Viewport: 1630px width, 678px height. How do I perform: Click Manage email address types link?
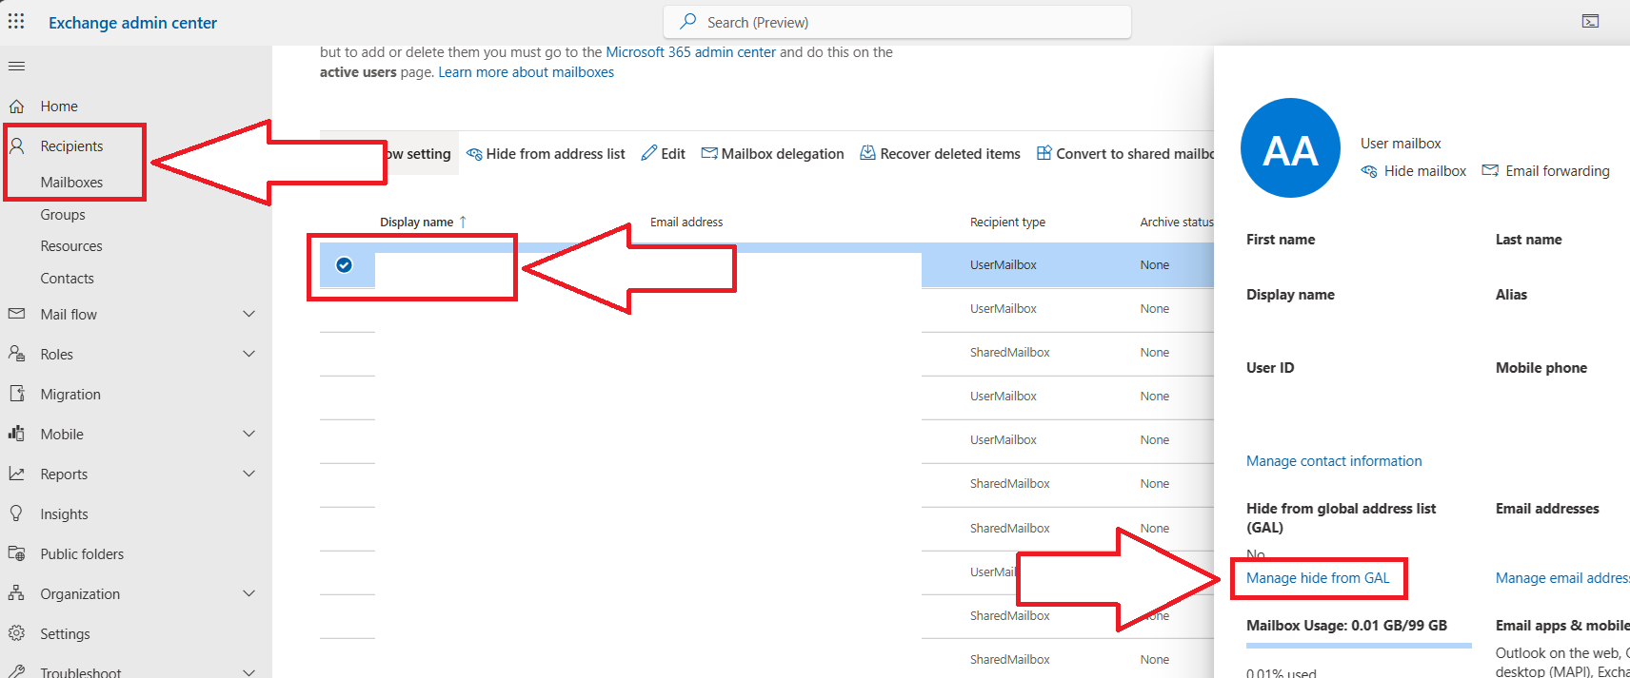[1562, 578]
